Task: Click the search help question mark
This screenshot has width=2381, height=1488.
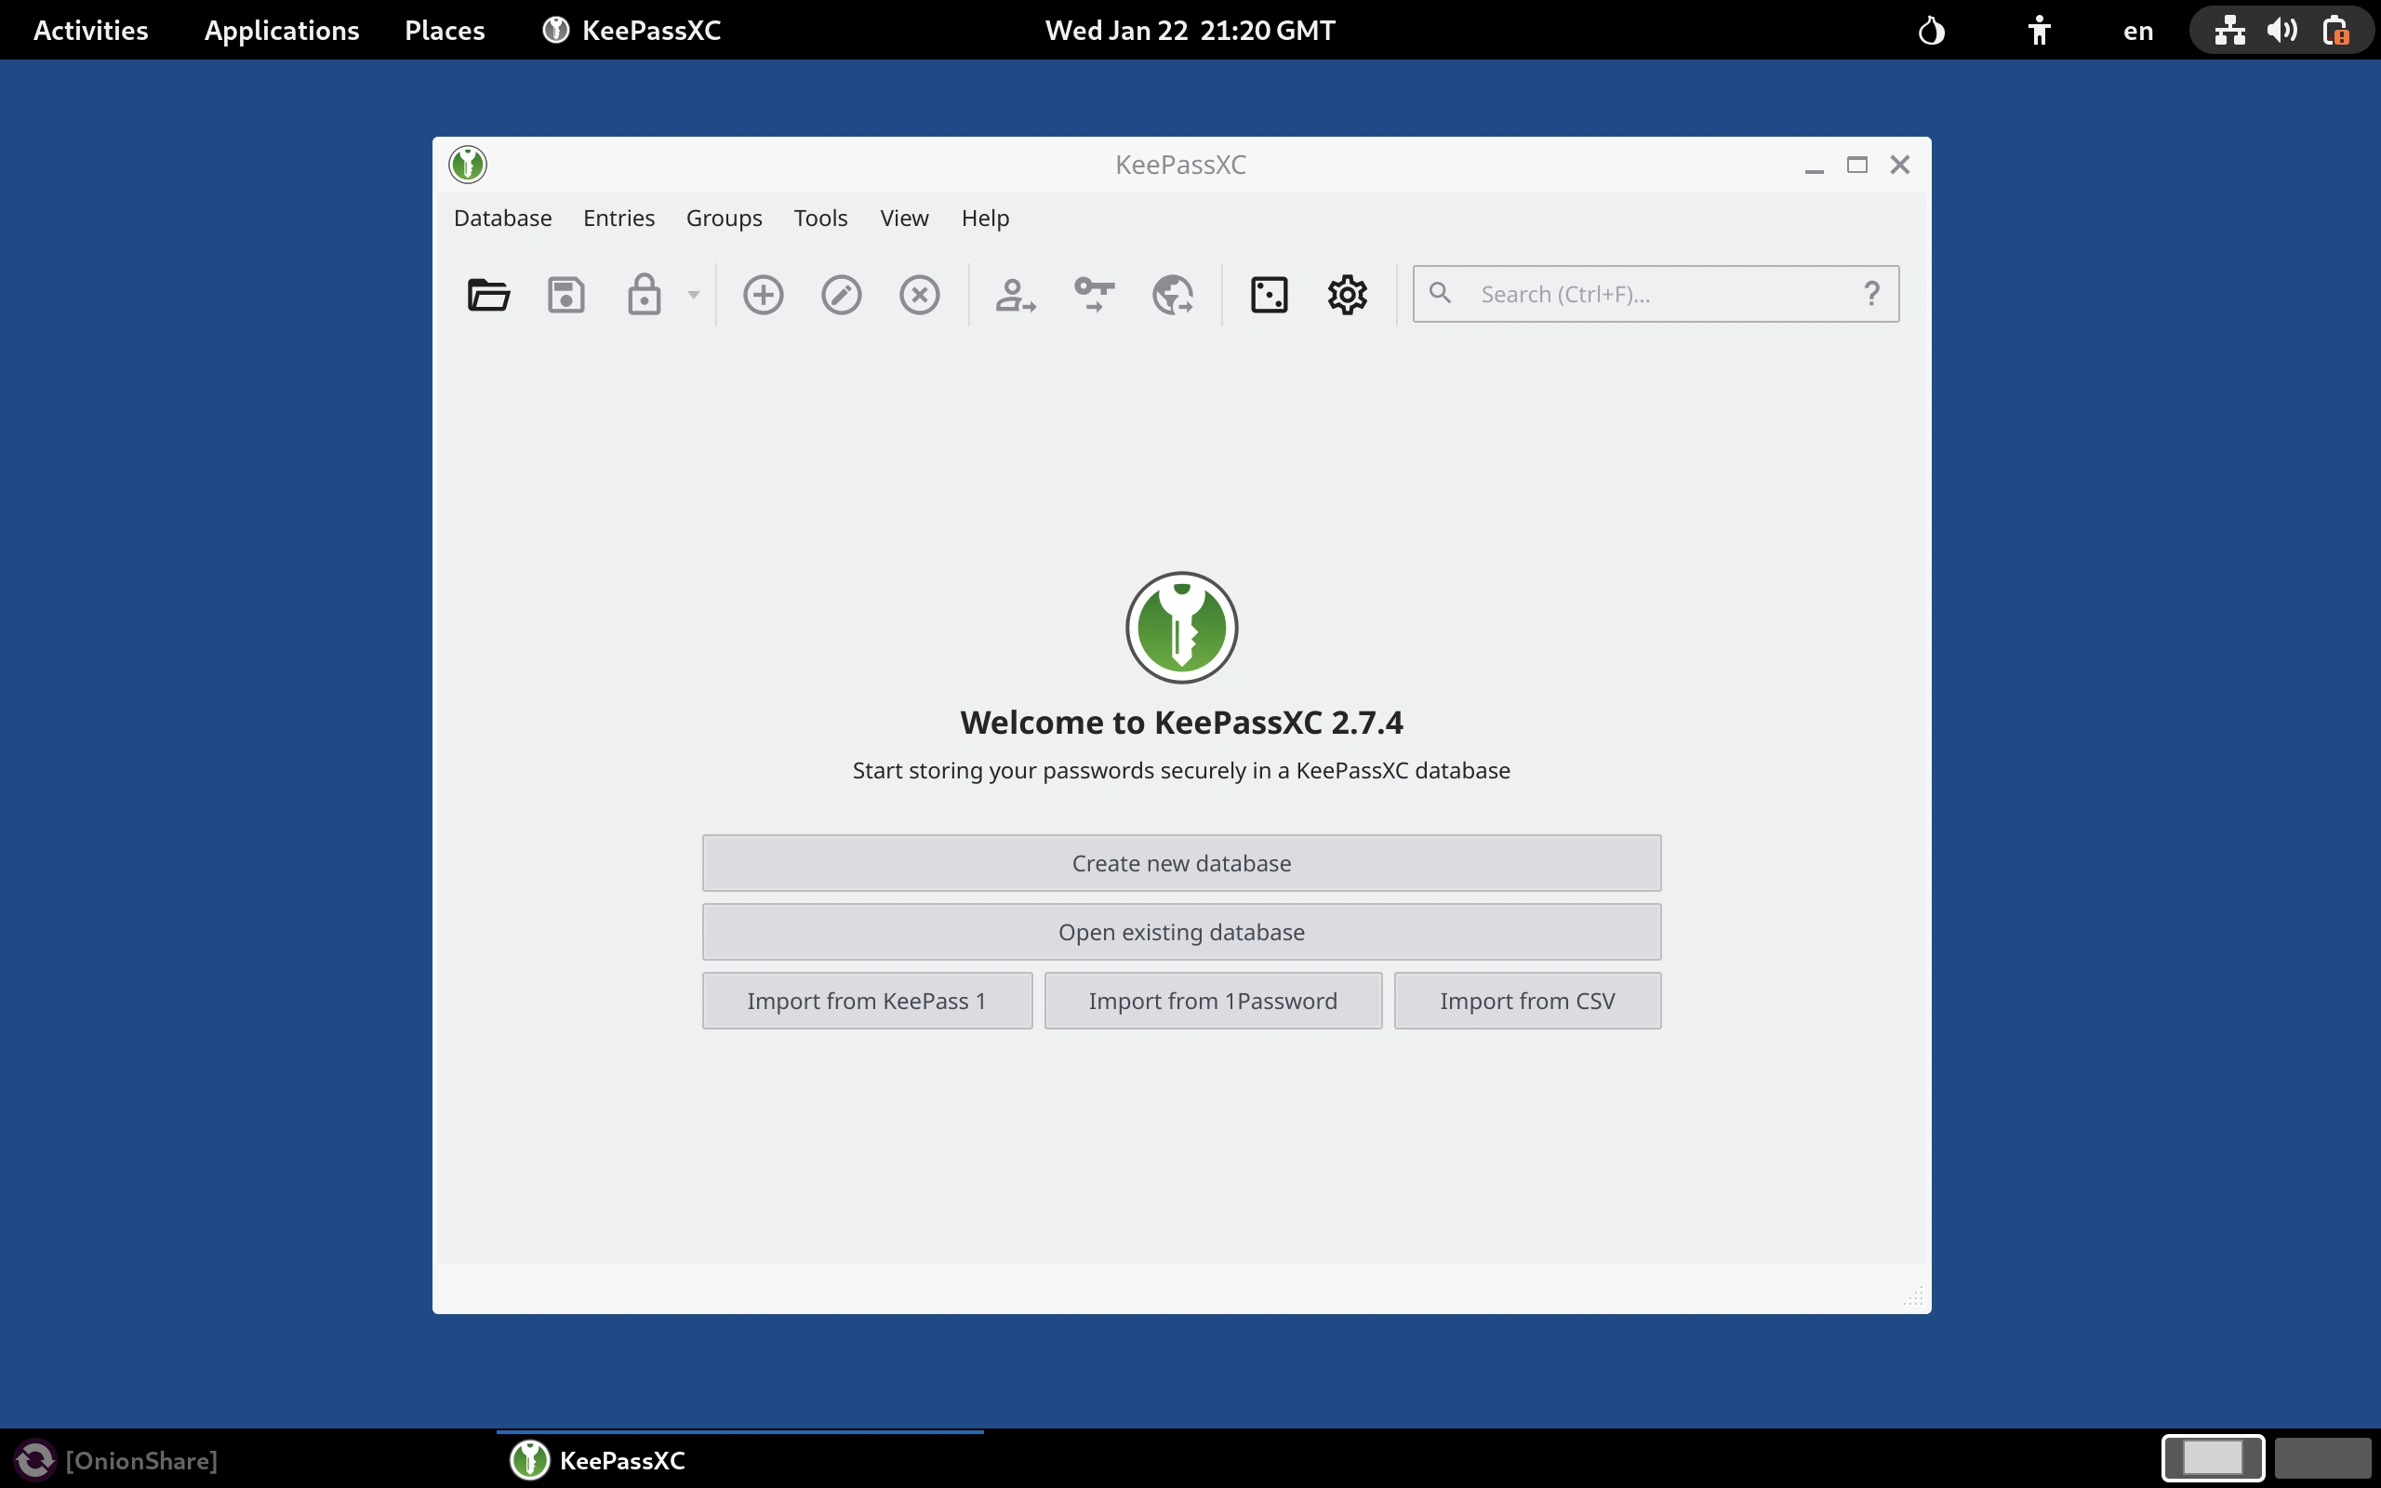Action: [x=1871, y=293]
